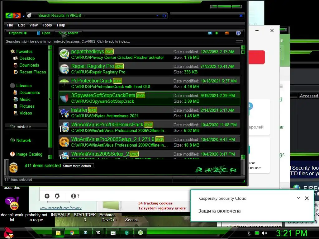Open the View menu
The width and height of the screenshot is (319, 239).
point(33,25)
